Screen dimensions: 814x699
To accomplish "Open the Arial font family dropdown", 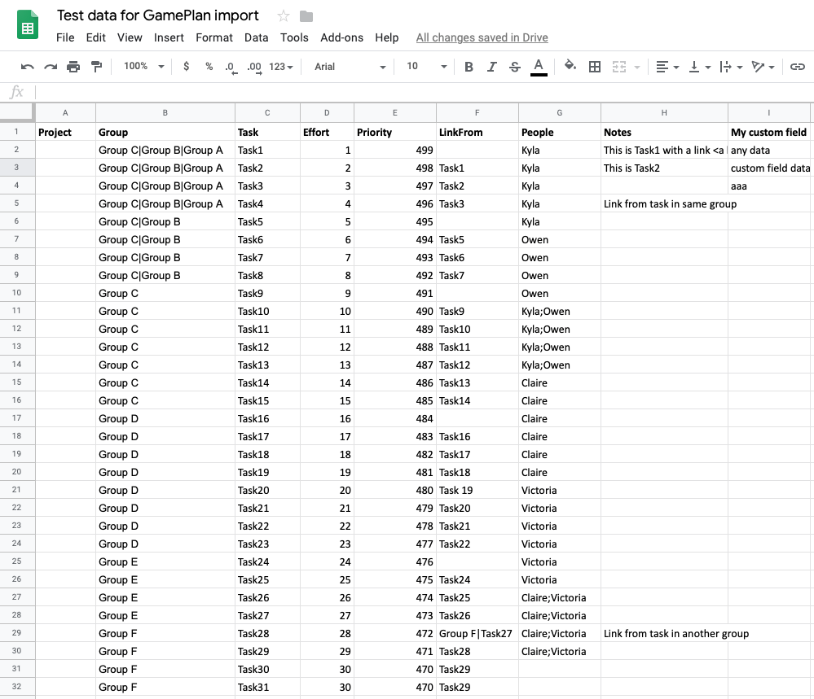I will click(350, 67).
